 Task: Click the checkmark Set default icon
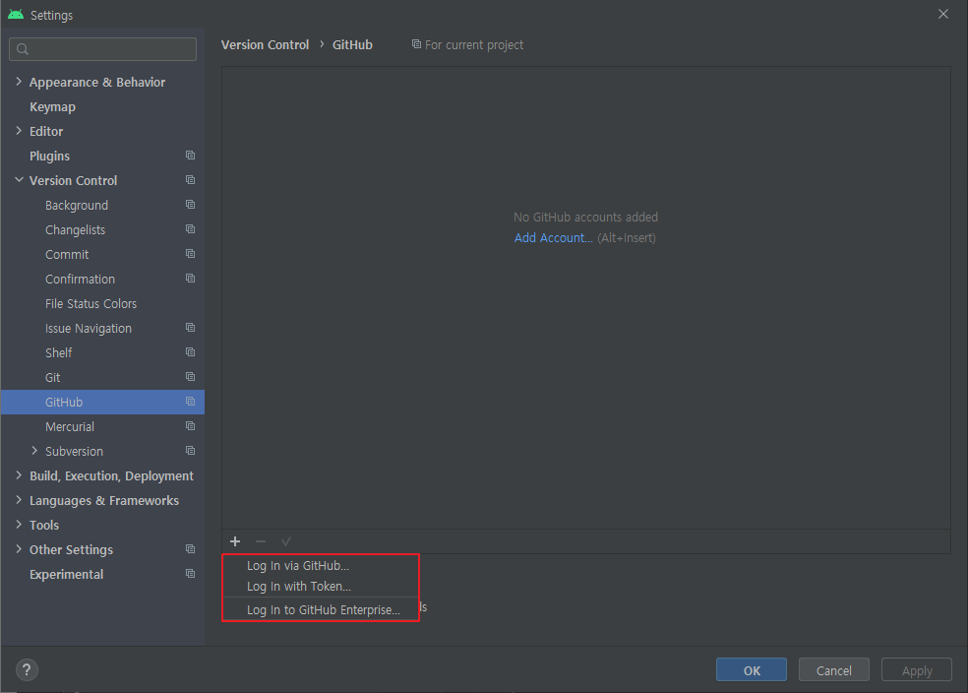pyautogui.click(x=286, y=541)
